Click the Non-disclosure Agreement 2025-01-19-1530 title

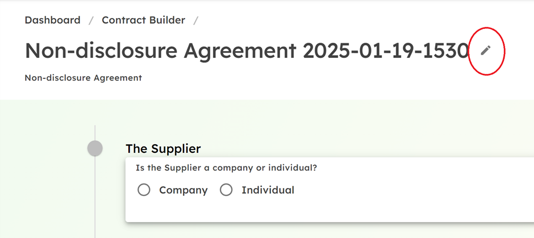tap(247, 51)
